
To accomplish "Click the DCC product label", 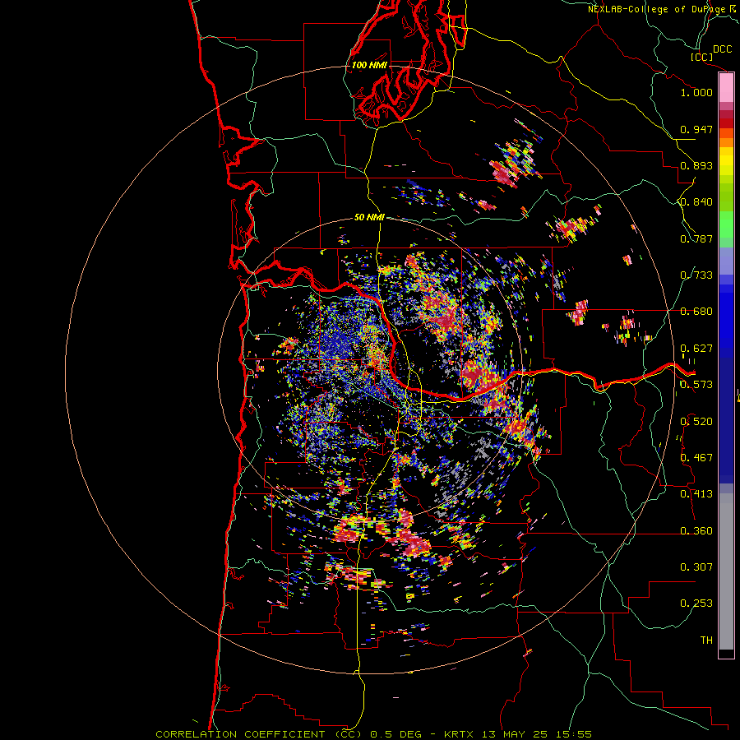I will (x=722, y=49).
